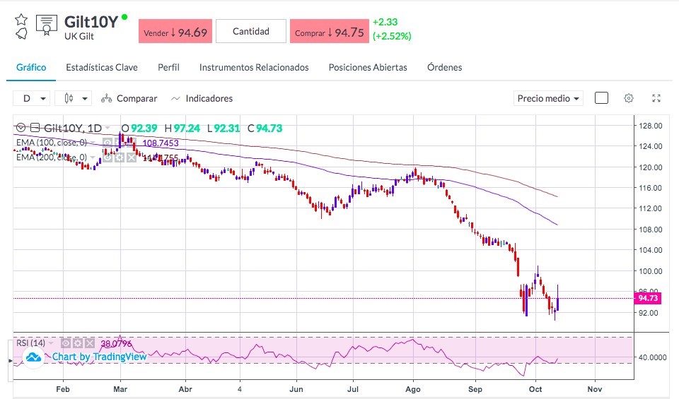Remove the RSI indicator with its X icon
Viewport: 679px width, 399px height.
(90, 343)
